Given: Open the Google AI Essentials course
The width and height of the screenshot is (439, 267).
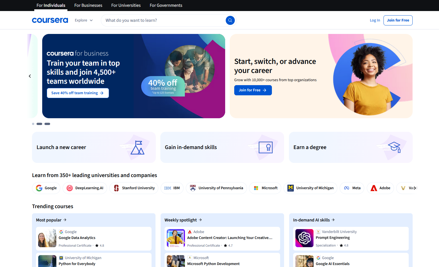Looking at the screenshot, I should click(351, 260).
